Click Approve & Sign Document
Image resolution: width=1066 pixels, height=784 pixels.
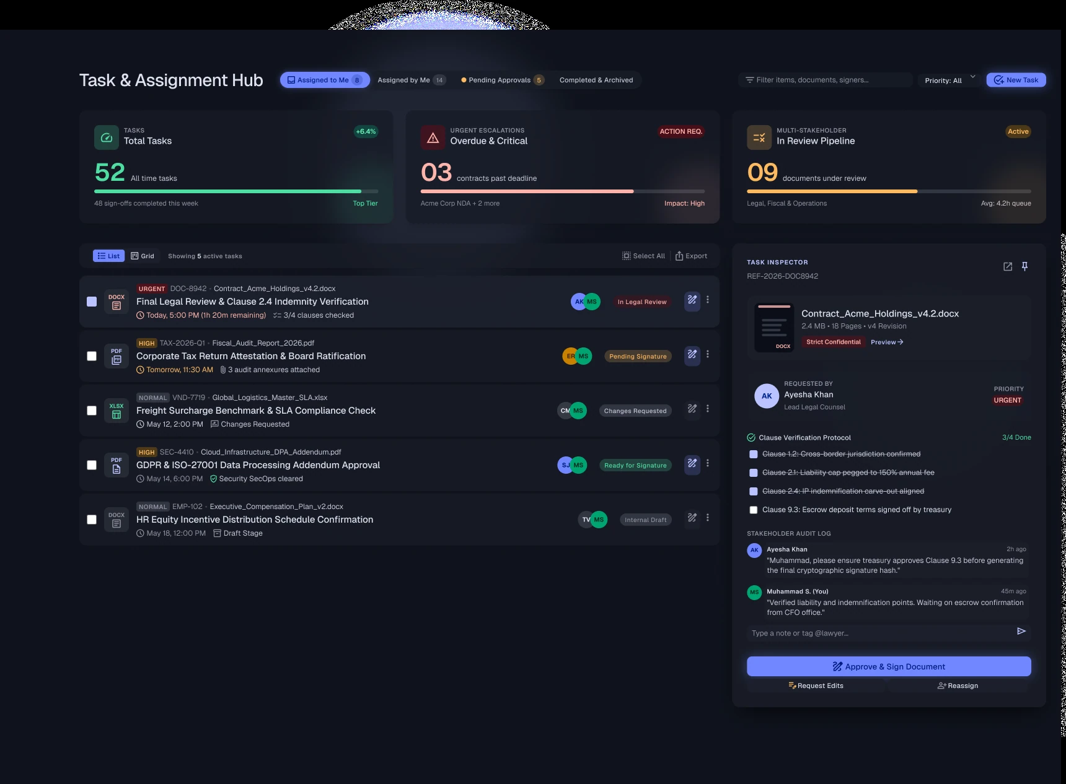pyautogui.click(x=889, y=666)
